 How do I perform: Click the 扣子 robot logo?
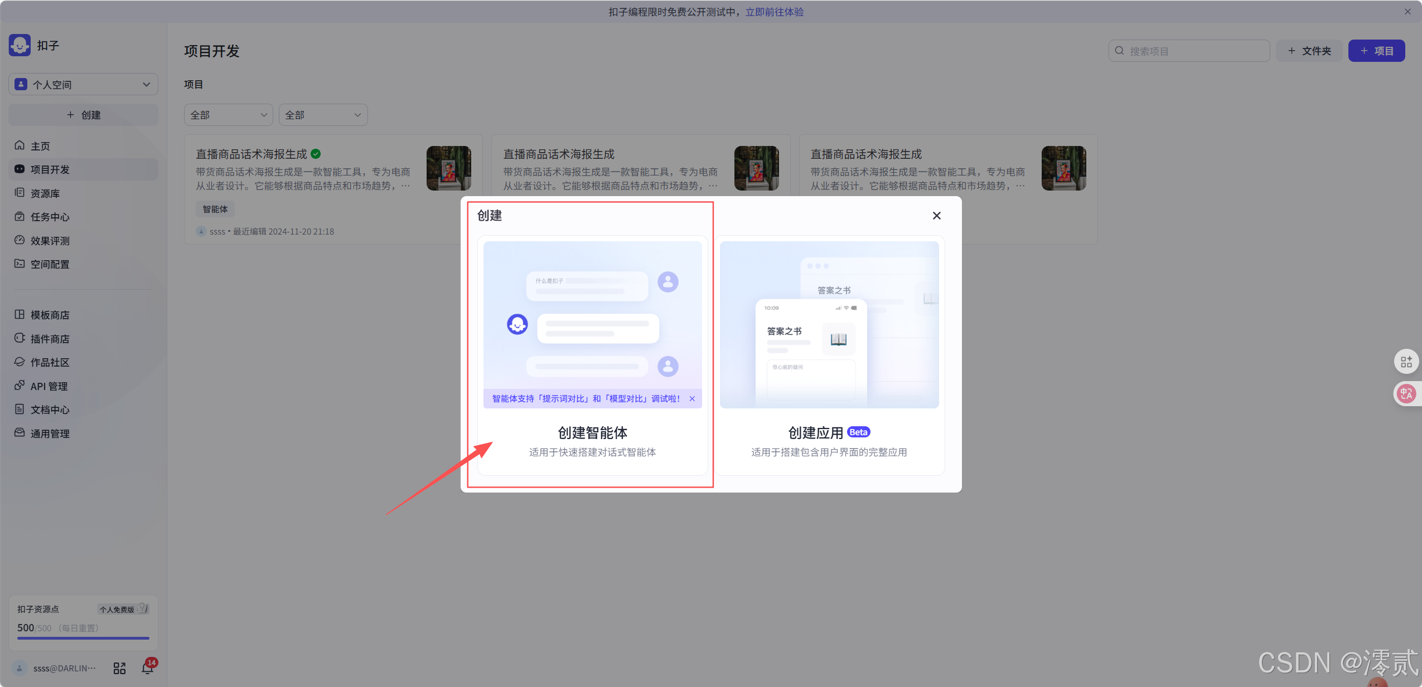click(19, 45)
